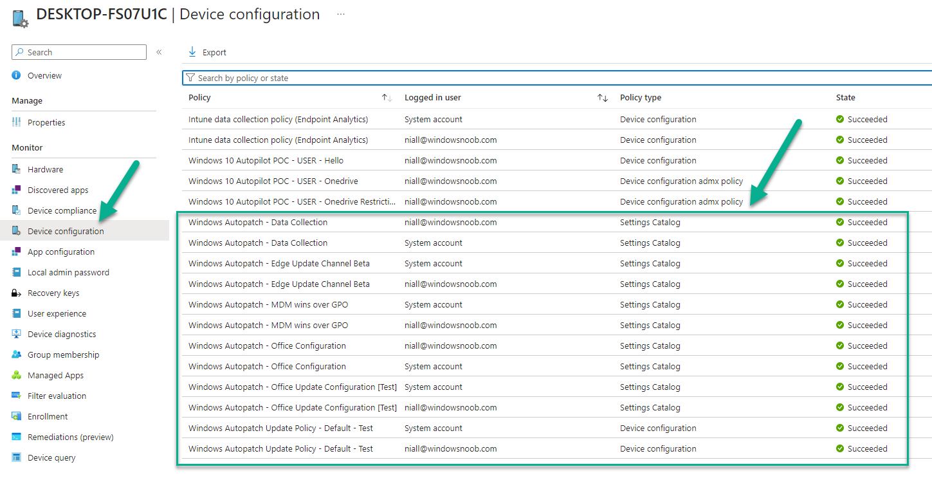Image resolution: width=932 pixels, height=487 pixels.
Task: Open Windows Autopatch - Office Update Configuration [Test] for System account
Action: [293, 387]
